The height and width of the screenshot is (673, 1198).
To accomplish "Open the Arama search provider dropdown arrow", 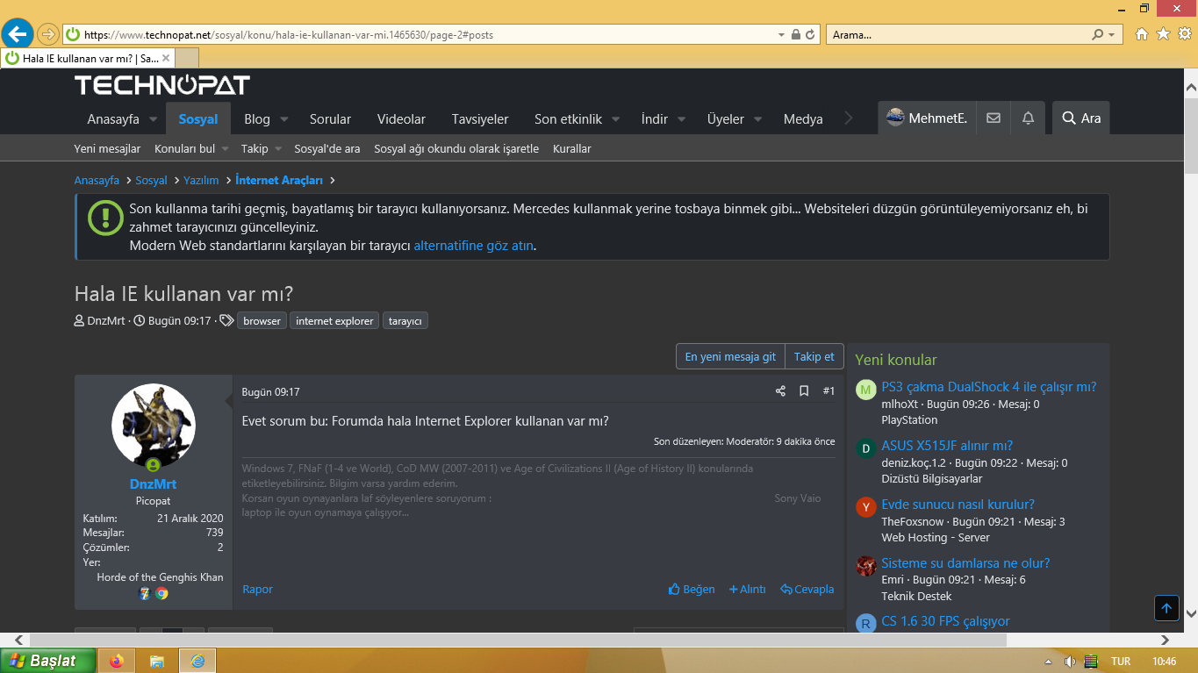I will 1112,35.
